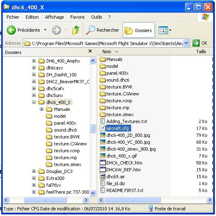This screenshot has width=216, height=216.
Task: Open Rechercher magnifier search
Action: pos(90,30)
